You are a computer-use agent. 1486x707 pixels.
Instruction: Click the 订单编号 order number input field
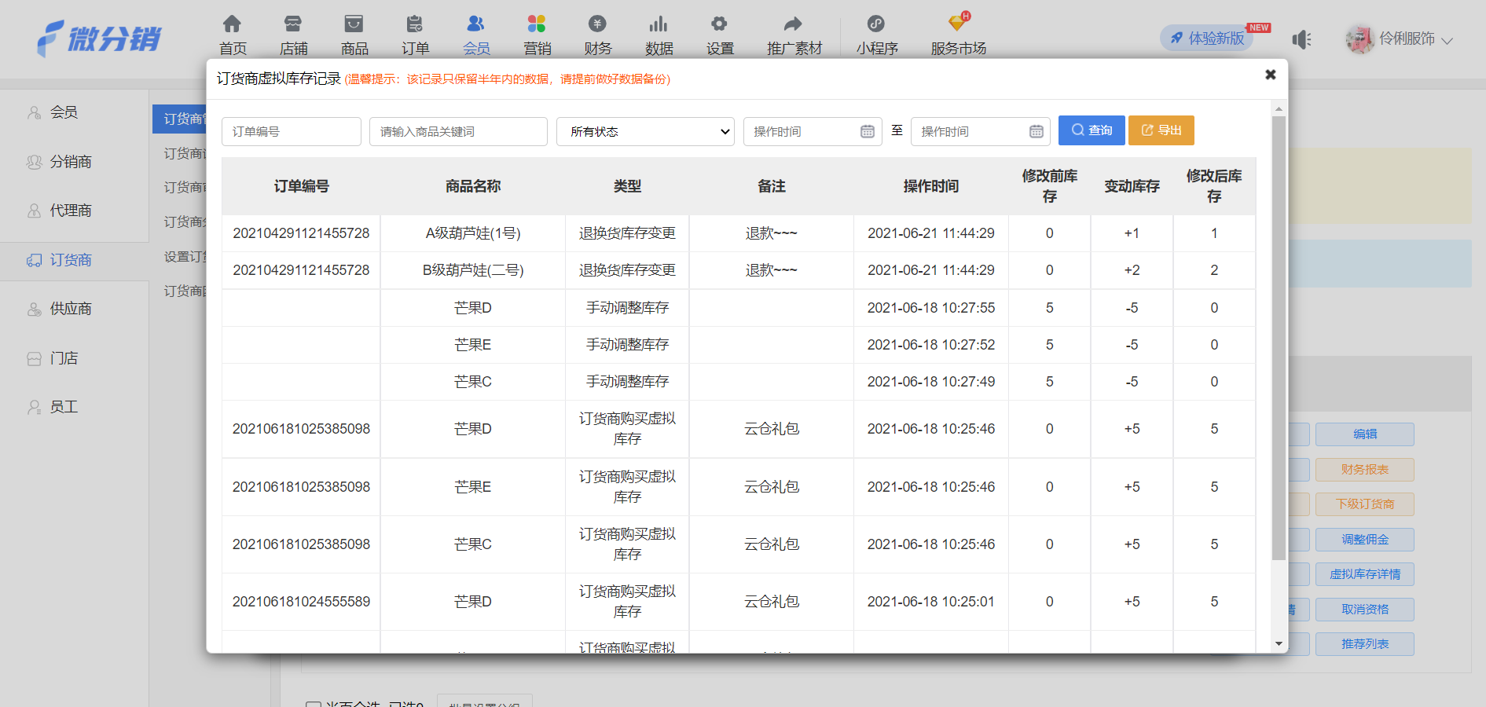tap(291, 131)
